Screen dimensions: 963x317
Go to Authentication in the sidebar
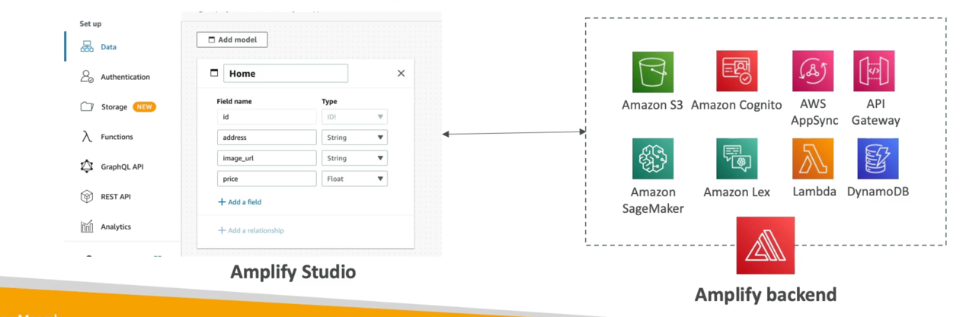[x=124, y=77]
